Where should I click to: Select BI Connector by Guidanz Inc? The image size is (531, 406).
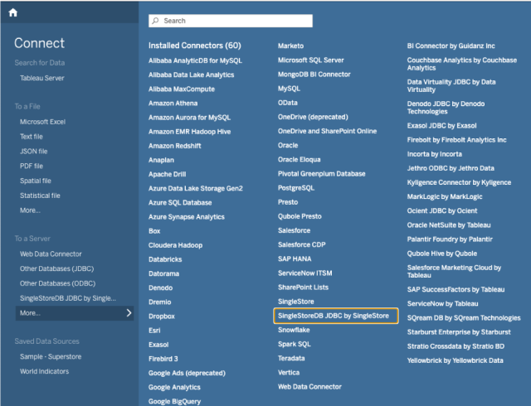[x=451, y=46]
